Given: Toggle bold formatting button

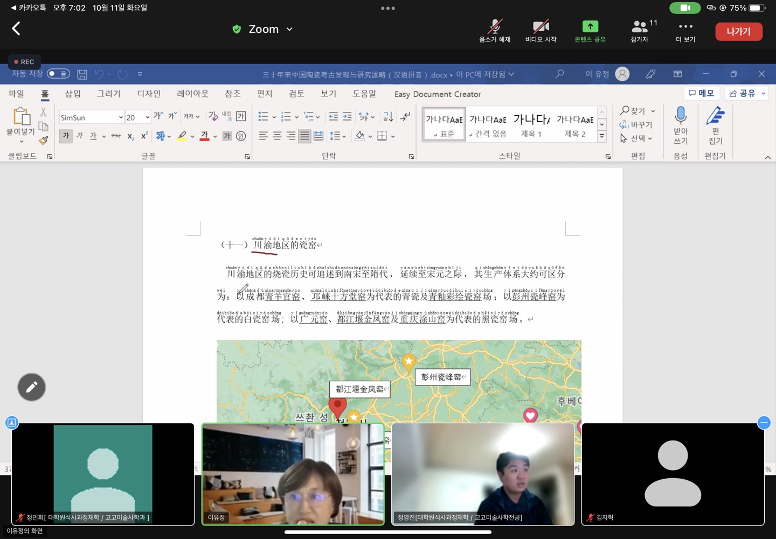Looking at the screenshot, I should (66, 136).
